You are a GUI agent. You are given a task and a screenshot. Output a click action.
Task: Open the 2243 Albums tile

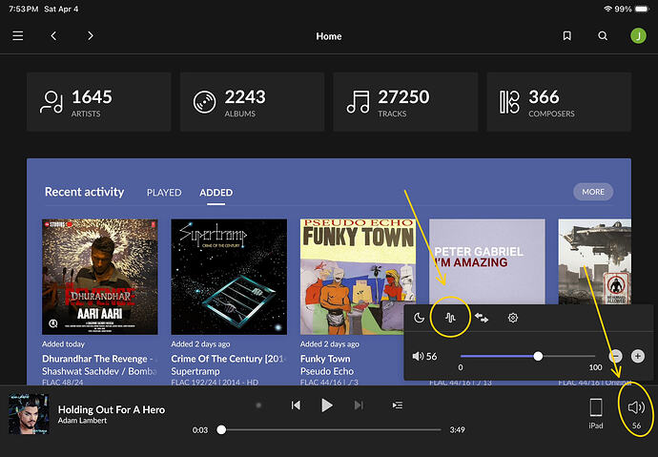pyautogui.click(x=252, y=102)
